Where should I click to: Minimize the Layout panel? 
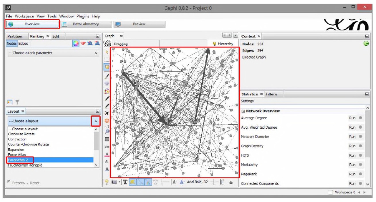click(x=98, y=111)
